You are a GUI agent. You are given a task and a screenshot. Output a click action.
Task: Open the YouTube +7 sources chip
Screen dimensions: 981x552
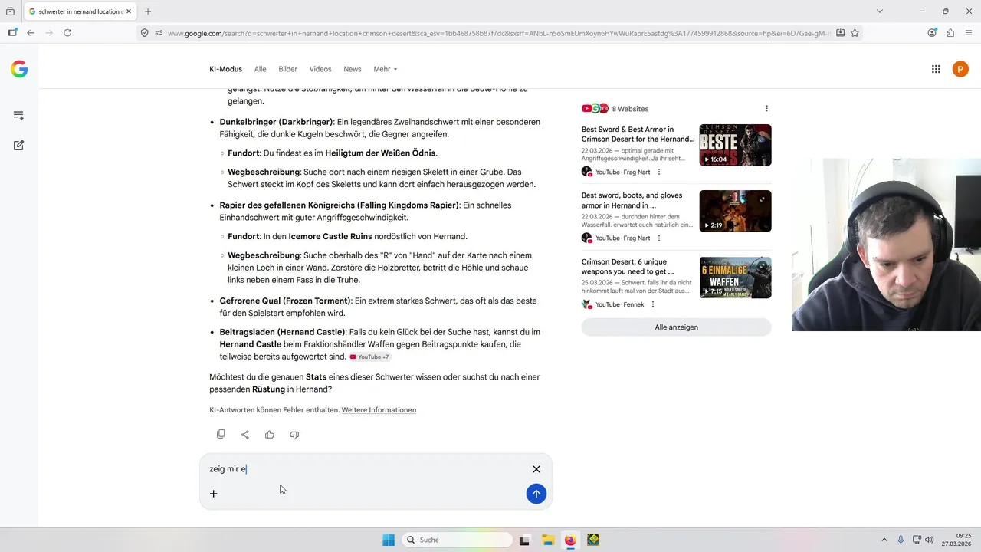click(x=370, y=357)
